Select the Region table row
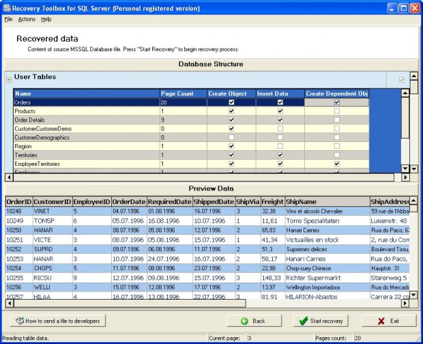423x344 pixels. (191, 146)
